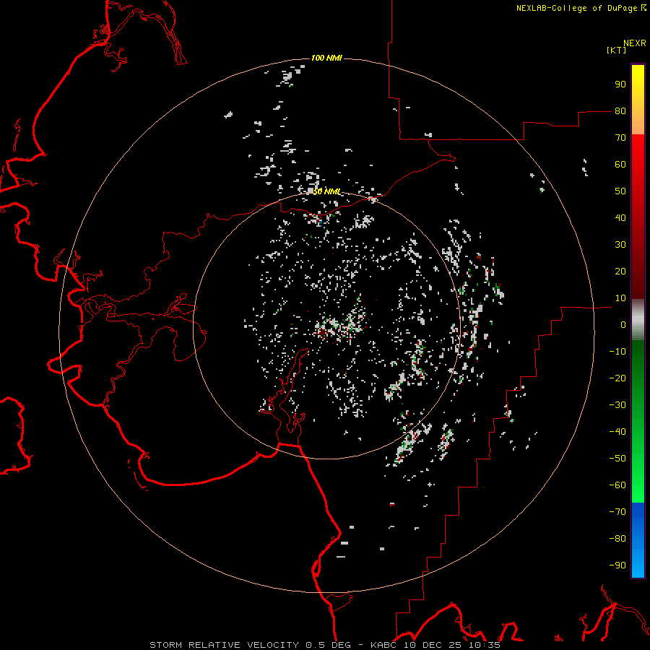
Task: Select the 0 knot scale label
Action: pyautogui.click(x=623, y=324)
